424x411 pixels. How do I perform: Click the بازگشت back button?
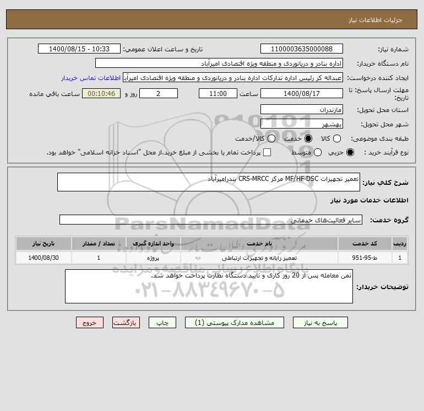click(x=126, y=322)
